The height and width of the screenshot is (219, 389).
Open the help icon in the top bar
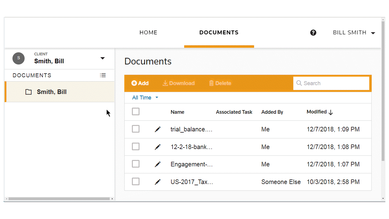click(x=313, y=33)
